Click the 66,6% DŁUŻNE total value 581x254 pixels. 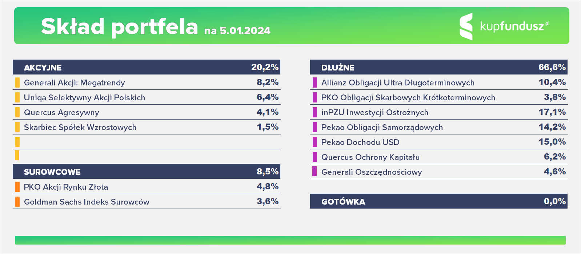[552, 67]
